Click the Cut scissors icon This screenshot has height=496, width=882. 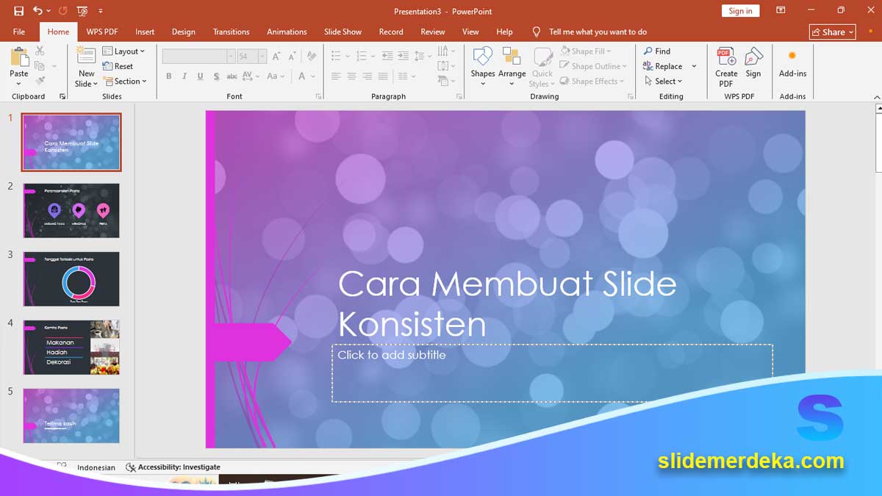(40, 51)
